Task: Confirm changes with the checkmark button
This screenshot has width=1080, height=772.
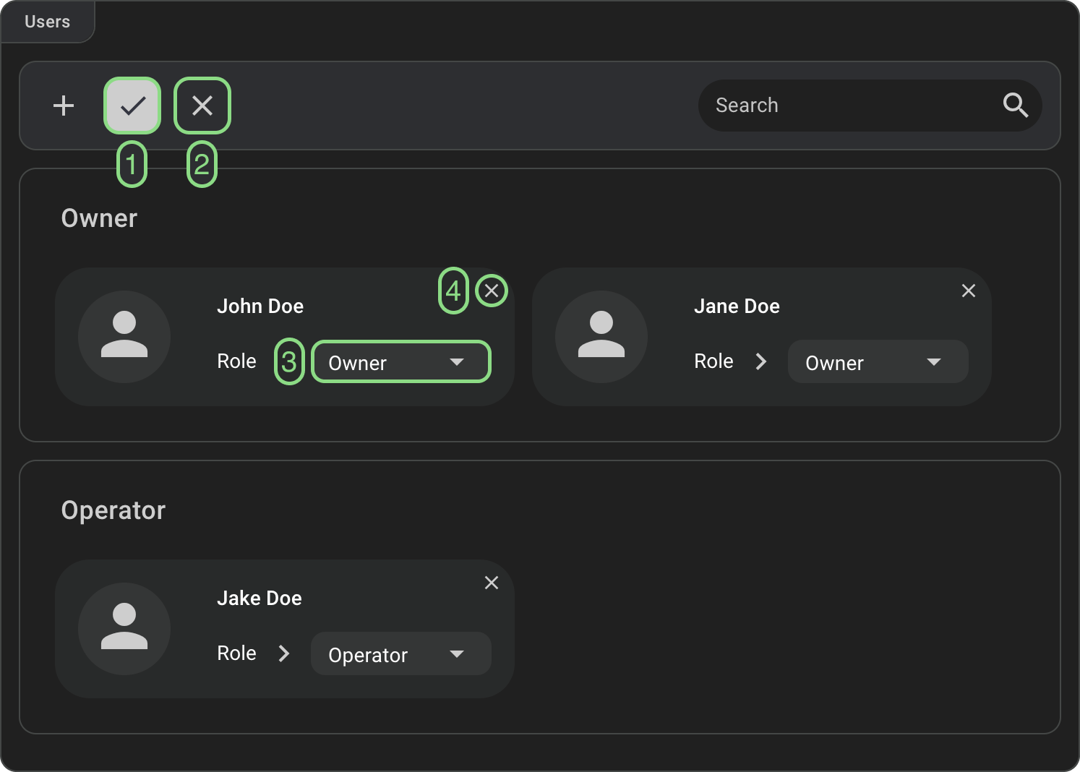Action: click(132, 106)
